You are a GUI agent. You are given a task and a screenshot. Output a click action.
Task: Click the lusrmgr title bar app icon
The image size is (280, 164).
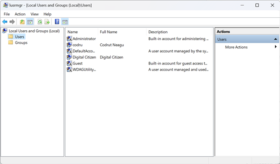[x=6, y=5]
